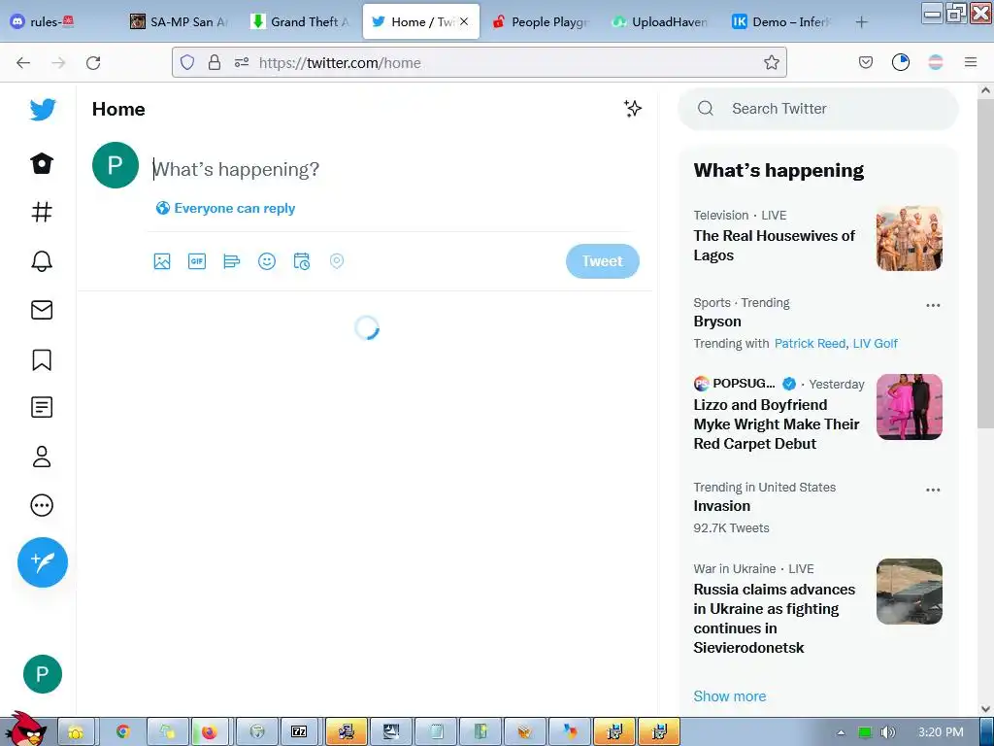Viewport: 994px width, 746px height.
Task: Open Russia claims advances news headline
Action: click(x=774, y=619)
